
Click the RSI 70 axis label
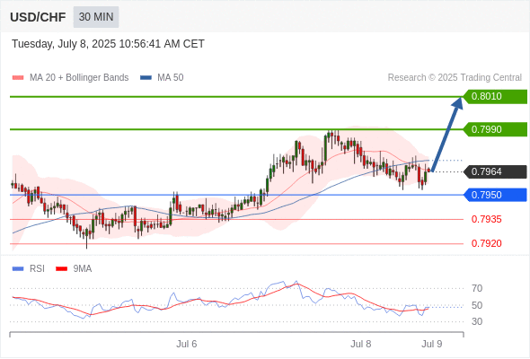click(477, 288)
